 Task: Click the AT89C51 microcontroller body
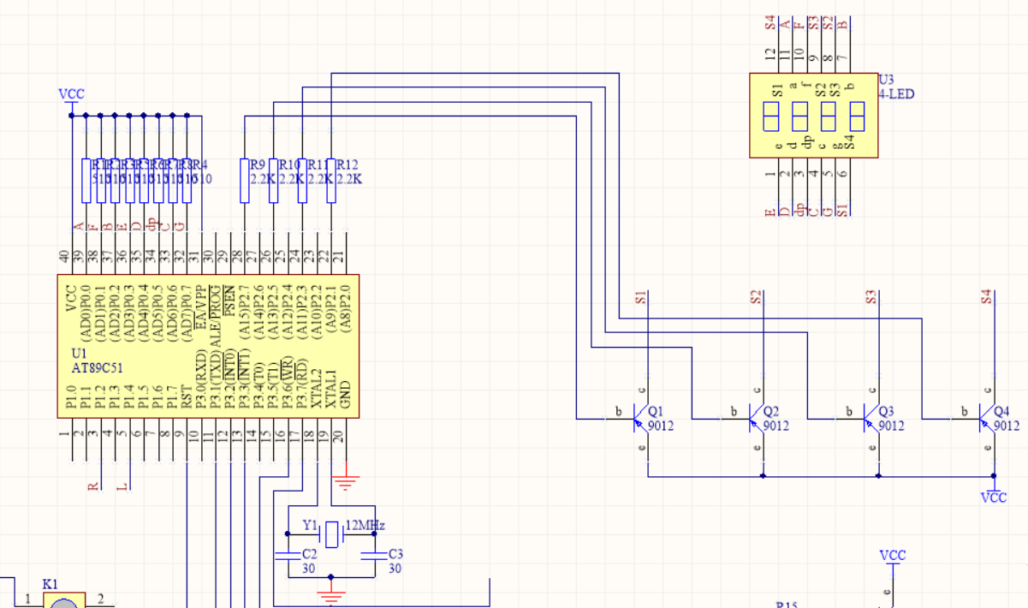[208, 346]
